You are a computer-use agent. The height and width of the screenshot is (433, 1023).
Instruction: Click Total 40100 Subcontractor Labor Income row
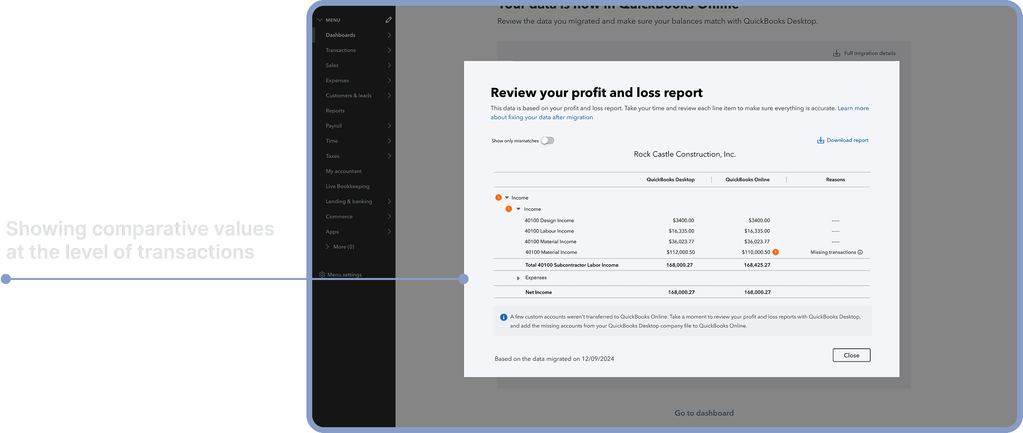tap(681, 265)
